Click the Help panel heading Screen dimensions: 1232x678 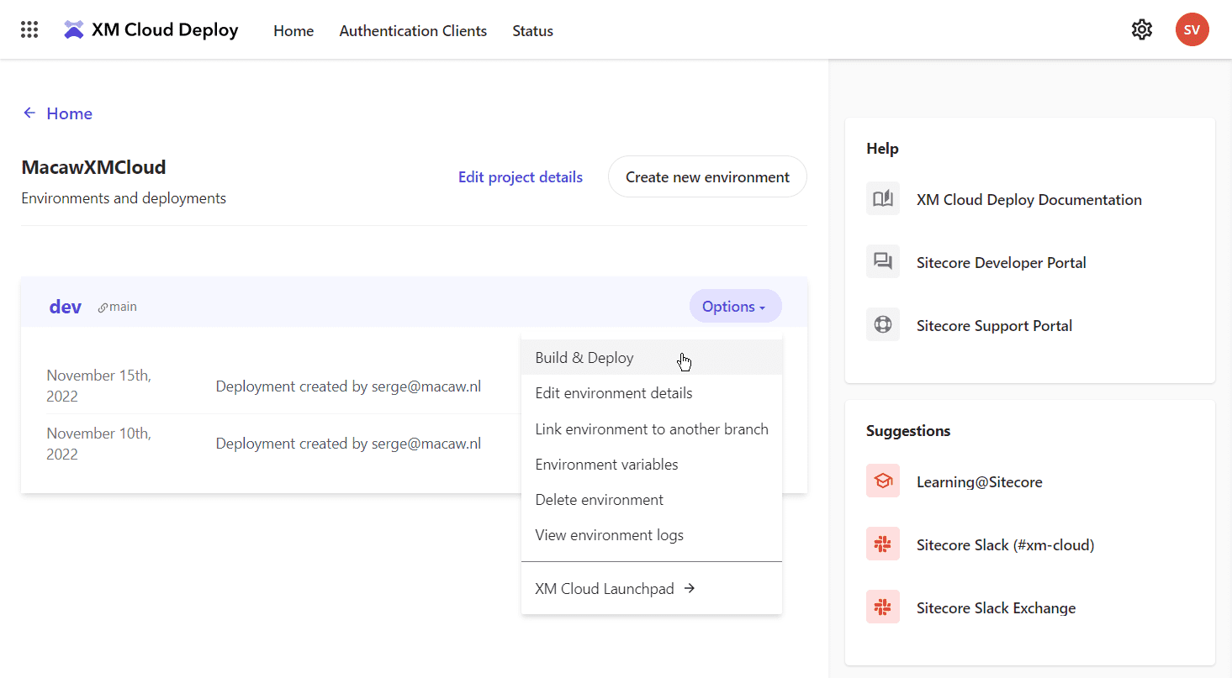tap(882, 148)
